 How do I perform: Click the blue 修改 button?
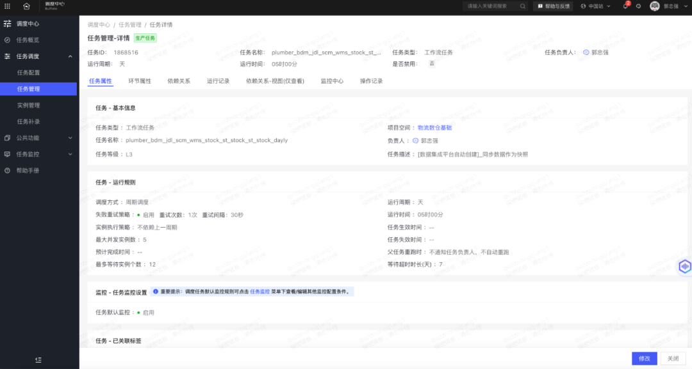[645, 358]
